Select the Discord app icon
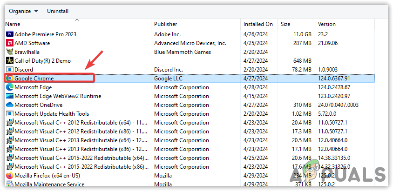393x191 pixels. point(10,70)
